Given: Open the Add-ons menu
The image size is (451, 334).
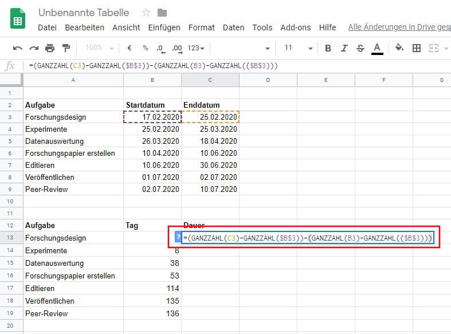Looking at the screenshot, I should [296, 27].
